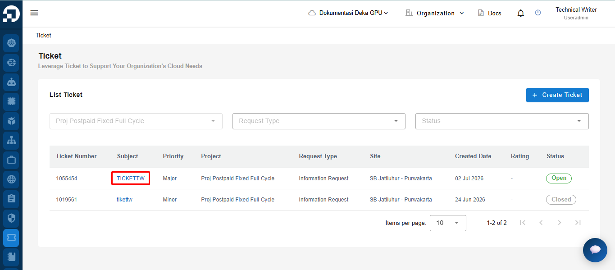Select the robot icon in sidebar

point(11,82)
